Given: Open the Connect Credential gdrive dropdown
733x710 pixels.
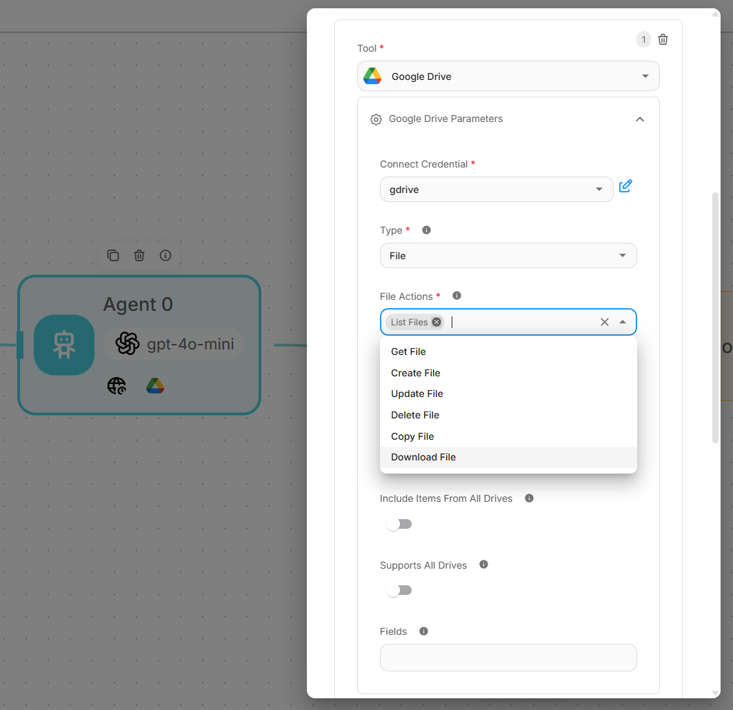Looking at the screenshot, I should 496,190.
